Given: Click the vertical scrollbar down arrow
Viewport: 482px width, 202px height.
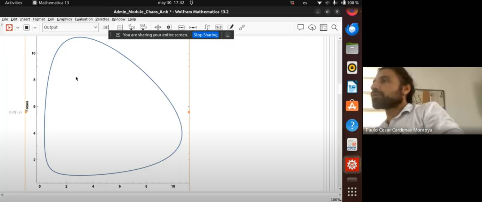Looking at the screenshot, I should pos(340,189).
